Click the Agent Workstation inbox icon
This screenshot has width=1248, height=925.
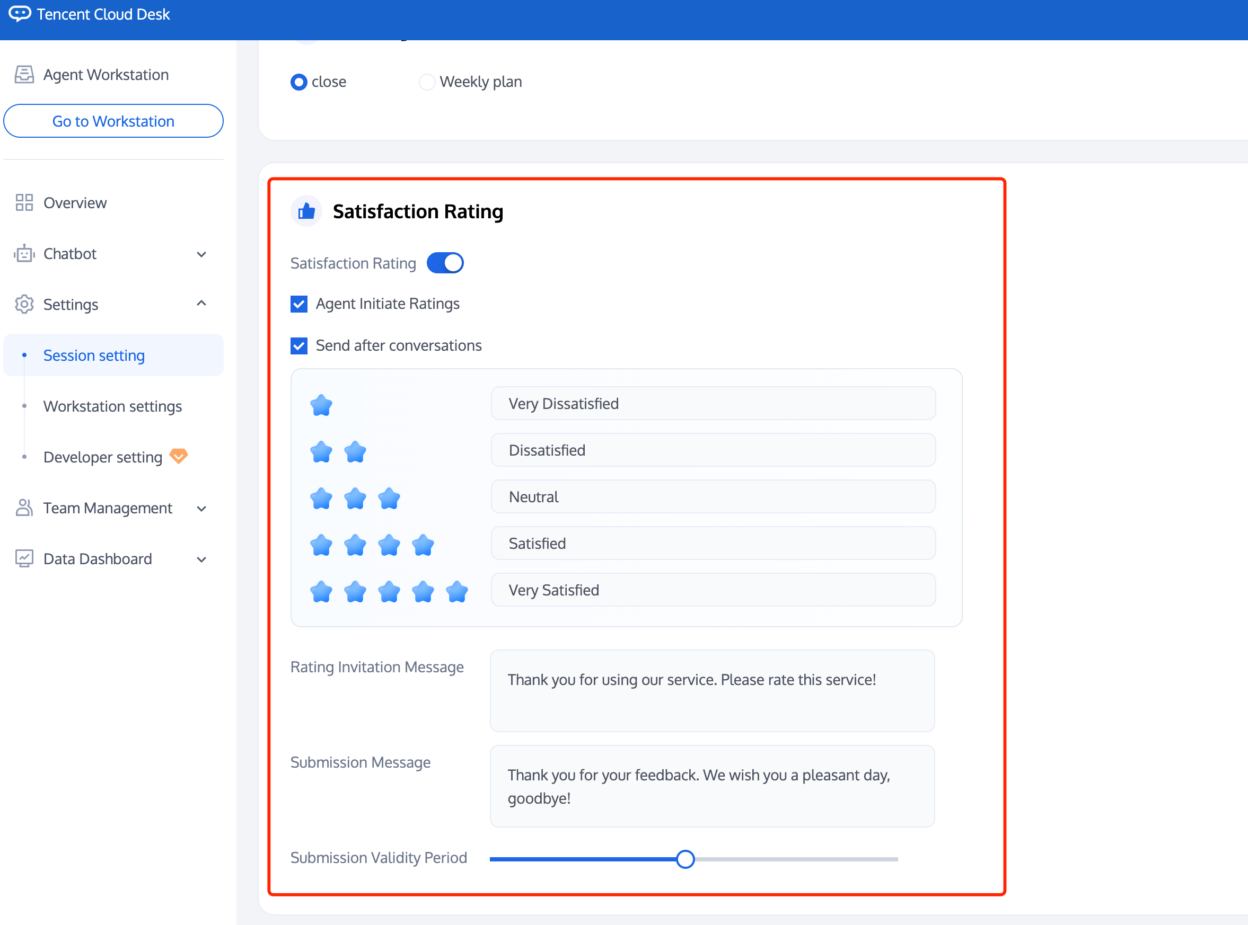click(x=24, y=75)
